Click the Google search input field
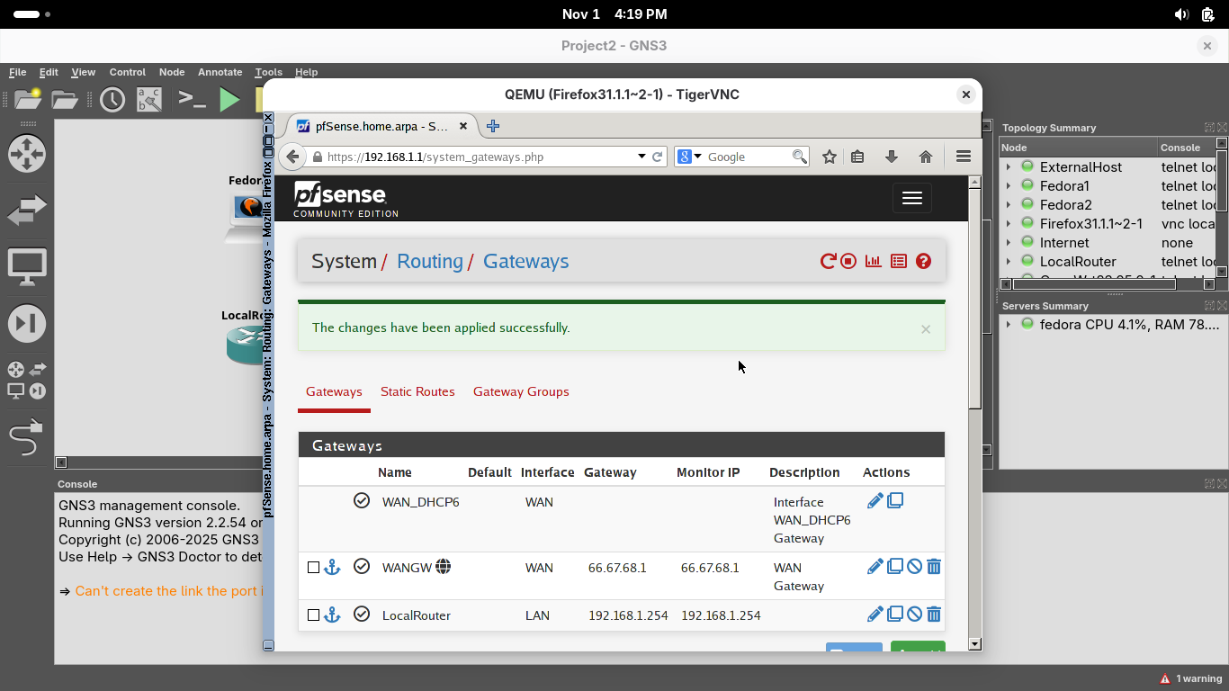Image resolution: width=1229 pixels, height=691 pixels. pyautogui.click(x=747, y=157)
